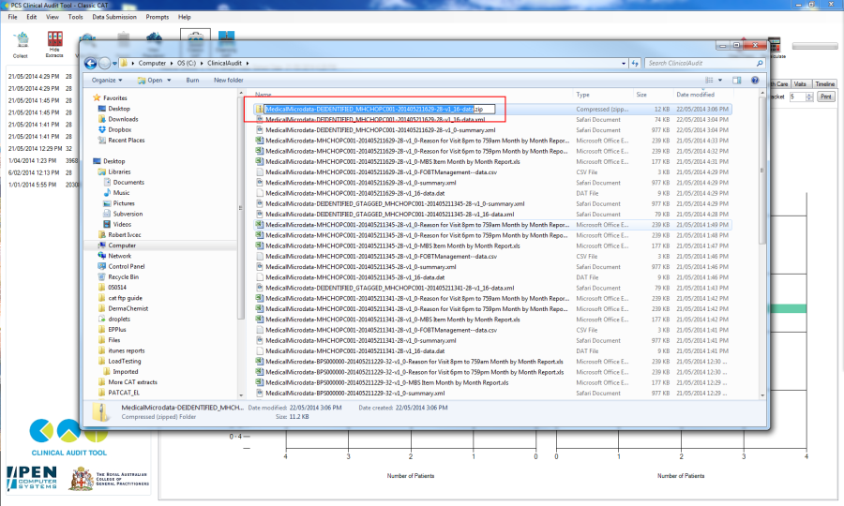
Task: Click the OS (C:) breadcrumb segment
Action: pyautogui.click(x=187, y=63)
